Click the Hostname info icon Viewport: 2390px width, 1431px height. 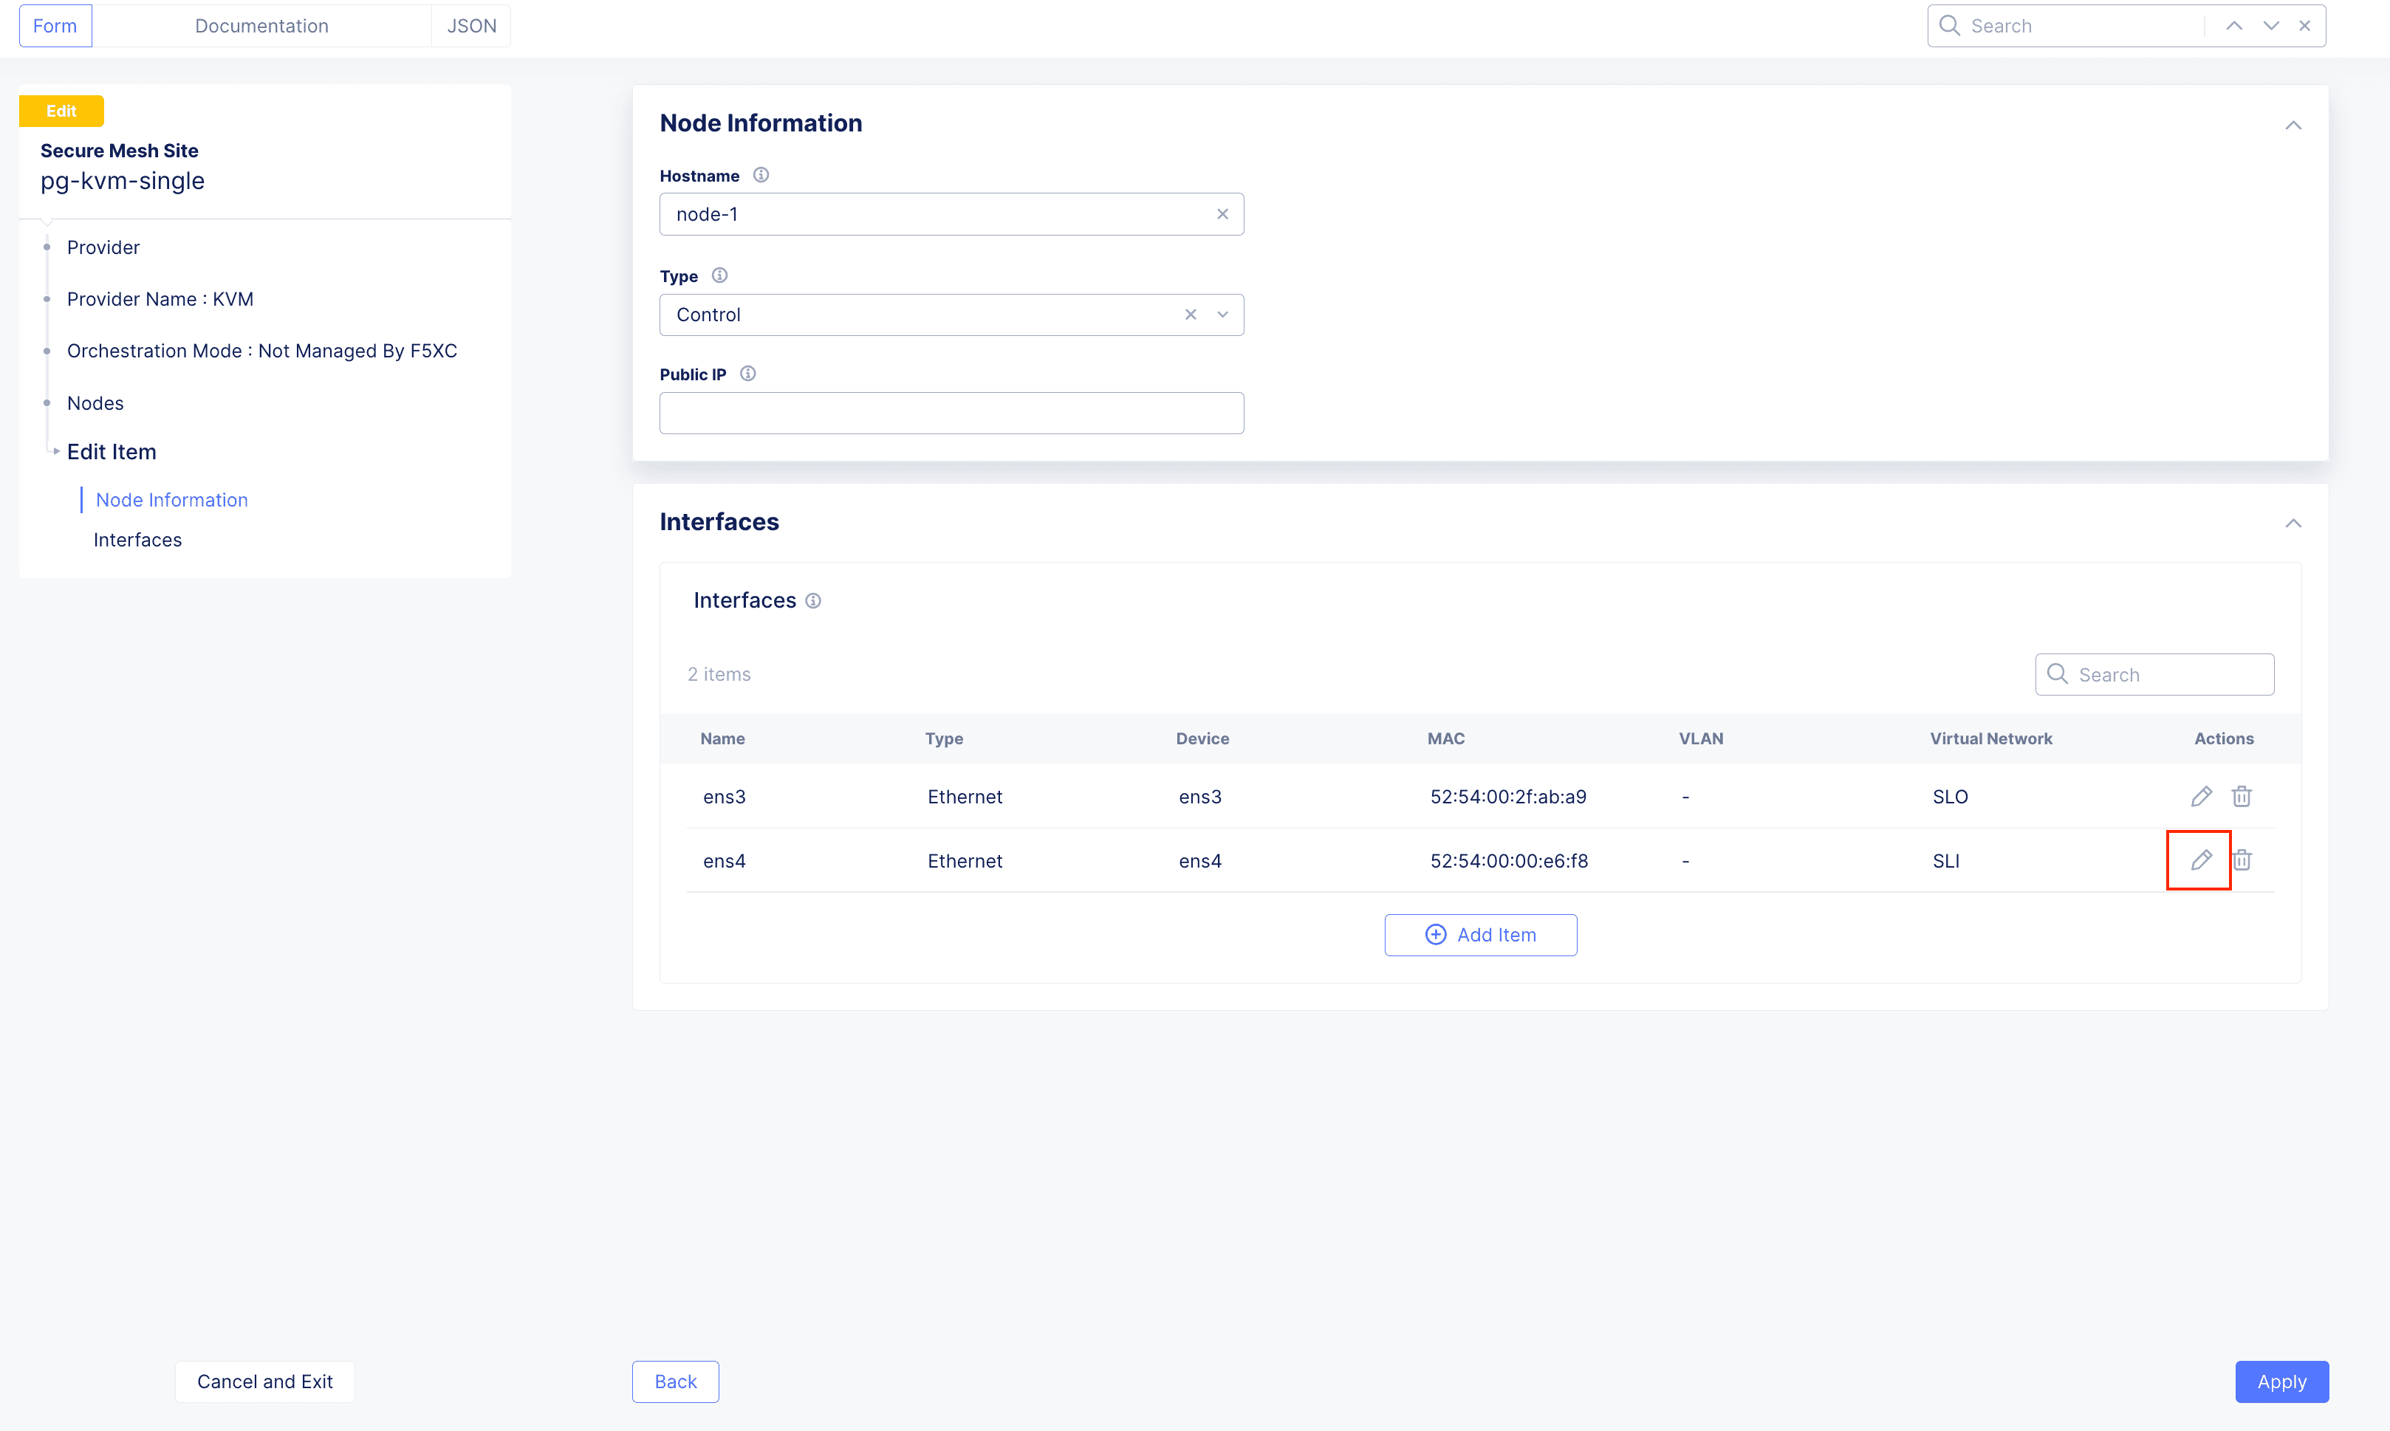pos(761,176)
